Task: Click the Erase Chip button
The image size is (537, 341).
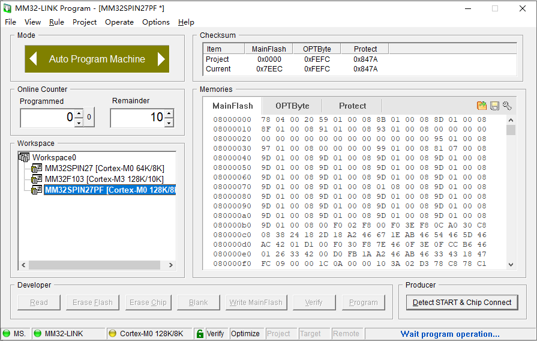Action: (148, 302)
